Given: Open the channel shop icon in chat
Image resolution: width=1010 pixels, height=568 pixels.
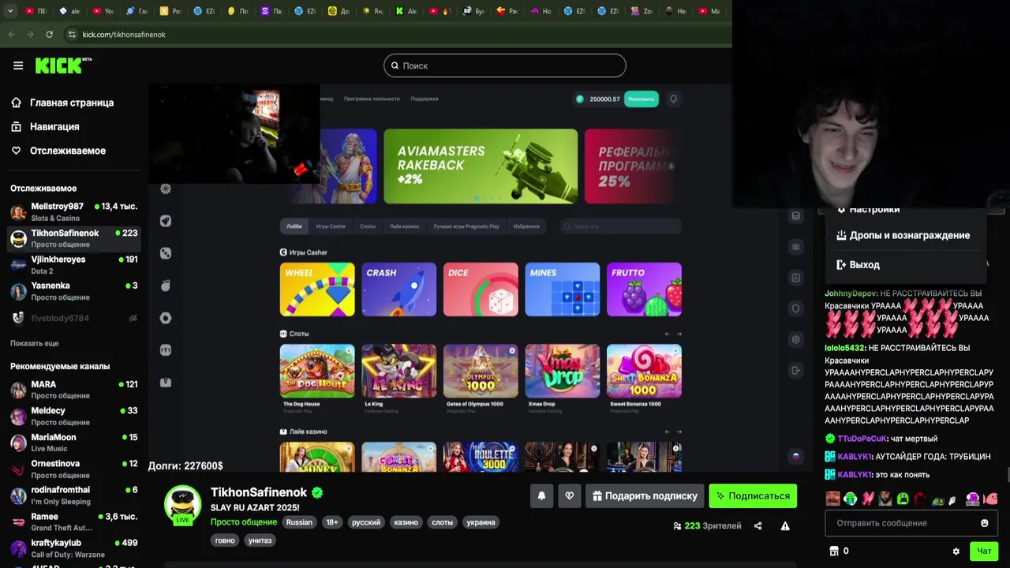Looking at the screenshot, I should coord(834,551).
